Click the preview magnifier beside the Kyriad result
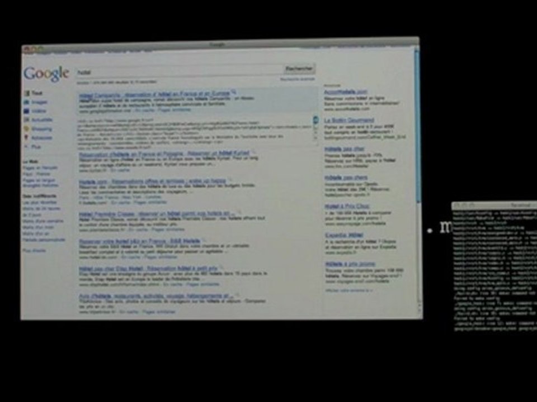The image size is (537, 402). tap(254, 151)
